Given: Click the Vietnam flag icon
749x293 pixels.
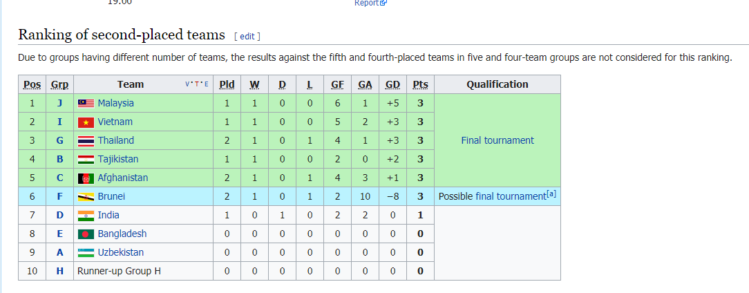Looking at the screenshot, I should pyautogui.click(x=86, y=122).
